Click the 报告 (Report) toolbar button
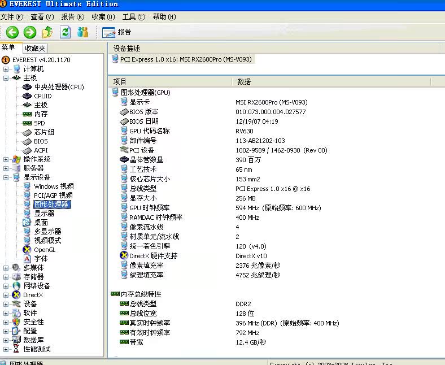Image resolution: width=445 pixels, height=365 pixels. 117,32
